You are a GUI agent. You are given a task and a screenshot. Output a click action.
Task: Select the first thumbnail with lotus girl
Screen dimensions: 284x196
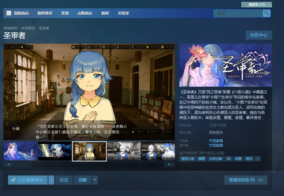tap(21, 151)
